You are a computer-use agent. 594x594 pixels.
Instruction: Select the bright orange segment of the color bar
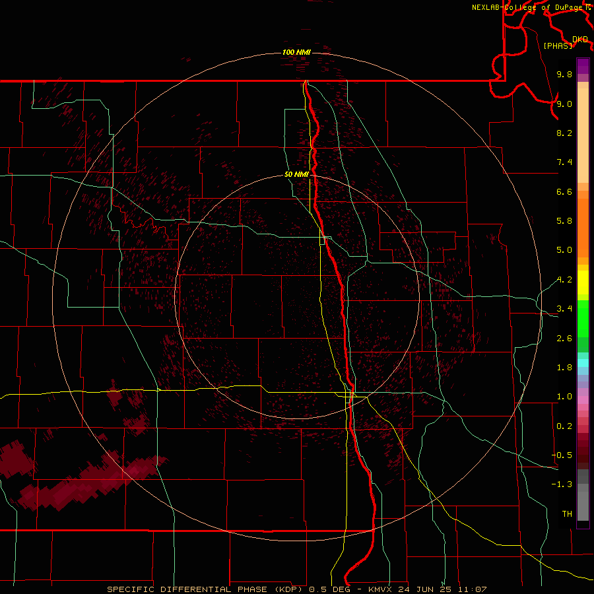click(583, 228)
